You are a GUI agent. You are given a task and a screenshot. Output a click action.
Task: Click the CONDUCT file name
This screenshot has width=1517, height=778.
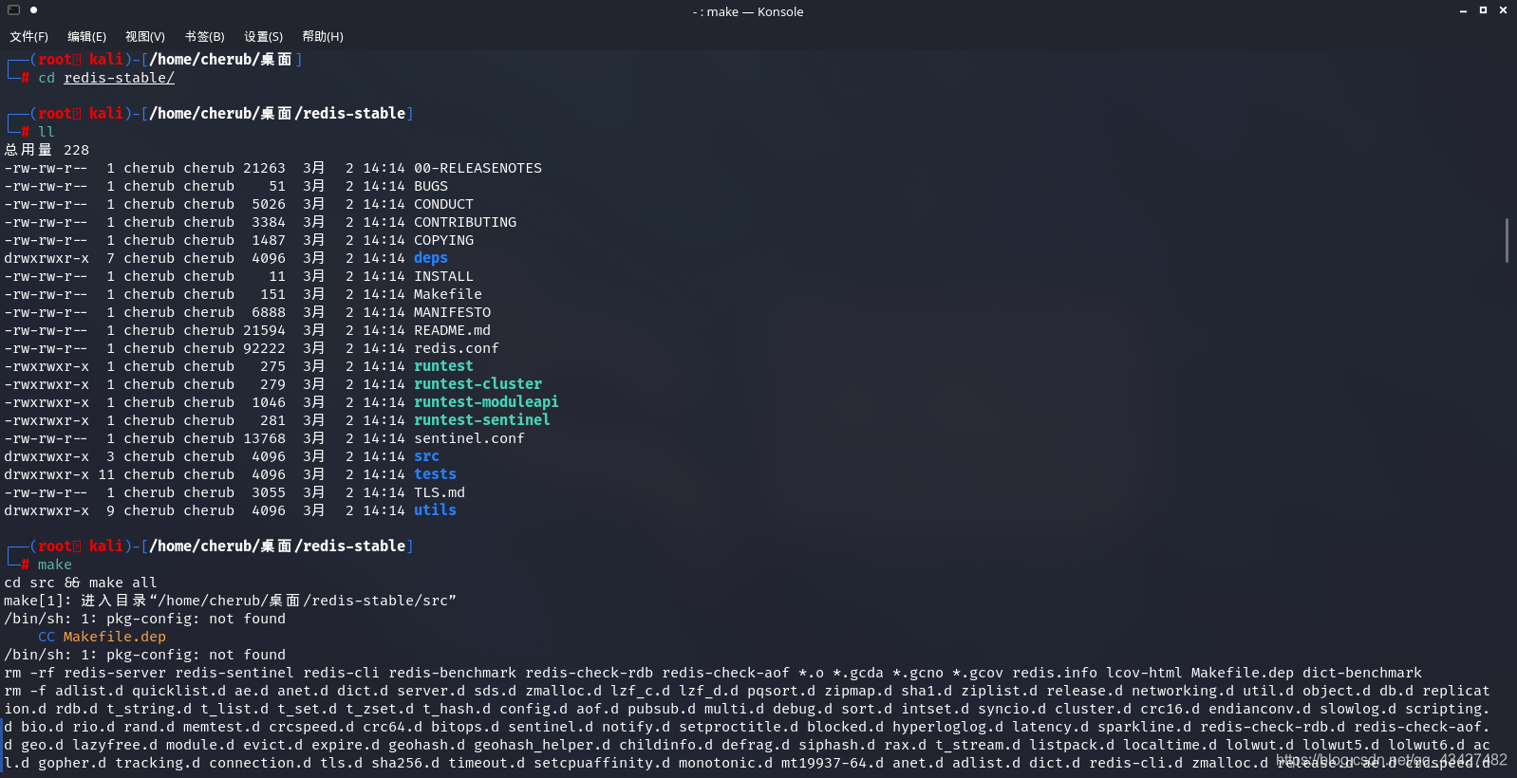[443, 204]
